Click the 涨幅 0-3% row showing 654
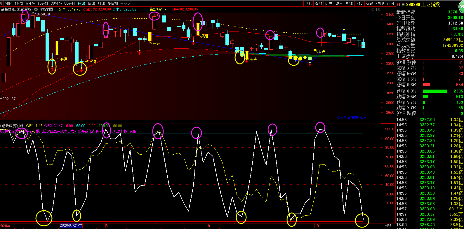 click(430, 85)
